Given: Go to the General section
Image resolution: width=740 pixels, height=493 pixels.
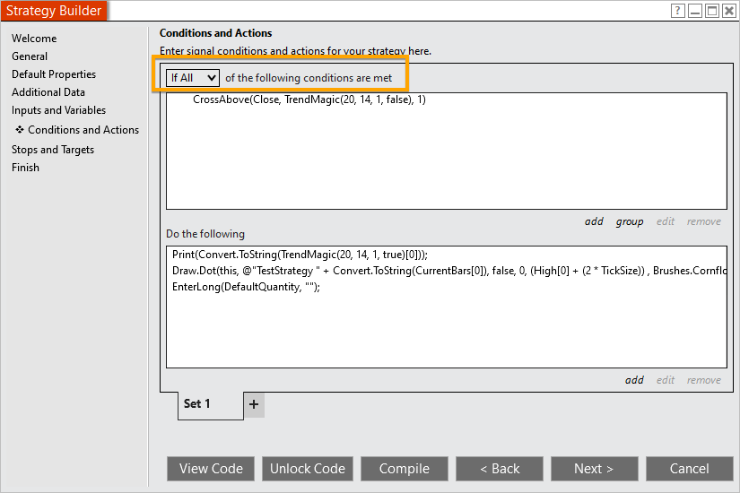Looking at the screenshot, I should pos(30,56).
